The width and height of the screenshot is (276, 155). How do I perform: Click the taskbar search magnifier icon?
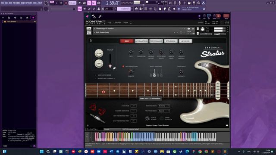point(48,152)
